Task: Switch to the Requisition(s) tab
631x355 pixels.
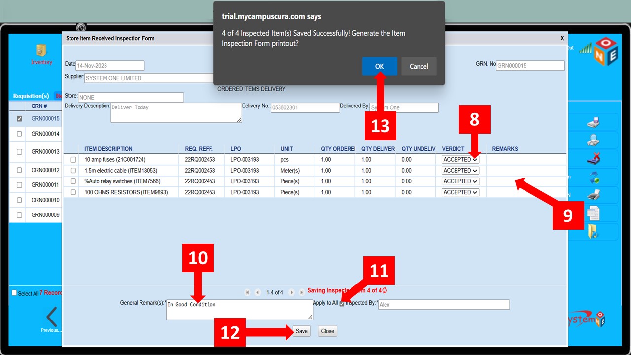Action: tap(31, 96)
